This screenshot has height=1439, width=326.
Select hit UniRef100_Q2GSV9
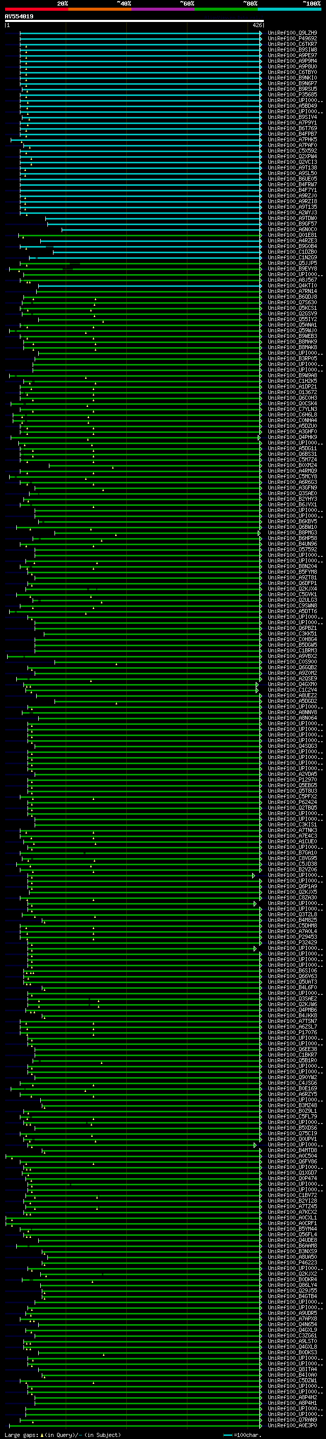[x=292, y=313]
